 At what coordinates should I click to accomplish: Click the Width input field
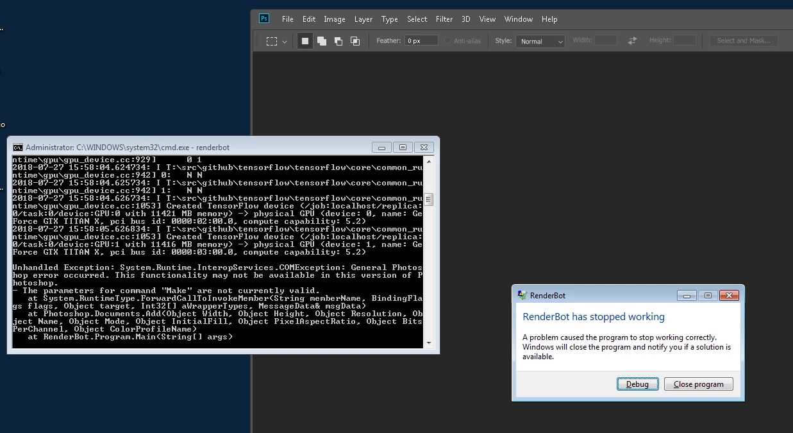coord(606,40)
